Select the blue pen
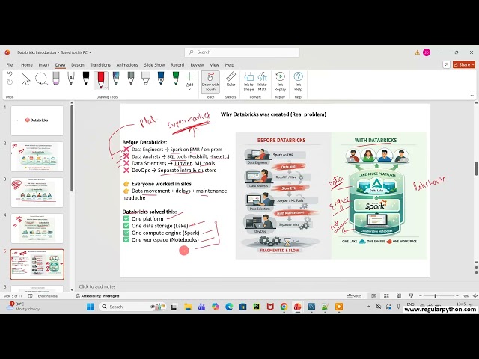 tap(161, 78)
